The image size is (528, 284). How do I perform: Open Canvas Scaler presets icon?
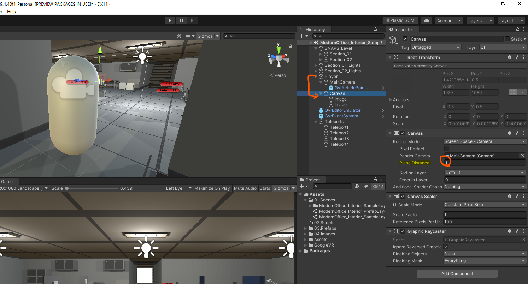[516, 196]
